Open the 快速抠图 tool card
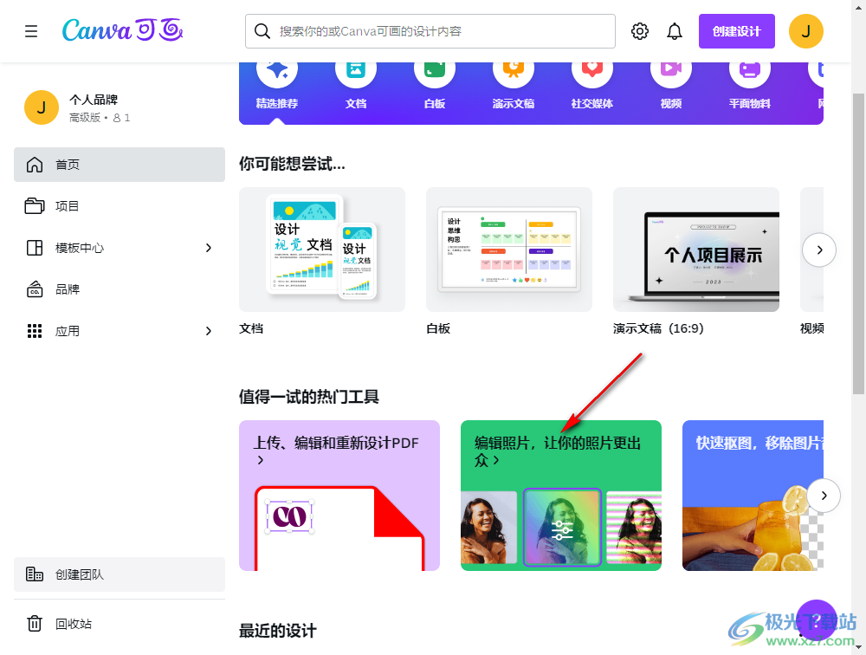Viewport: 866px width, 655px height. tap(753, 496)
